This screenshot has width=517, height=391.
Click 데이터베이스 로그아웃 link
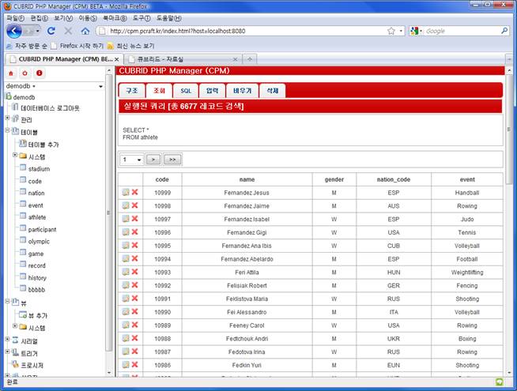(50, 108)
